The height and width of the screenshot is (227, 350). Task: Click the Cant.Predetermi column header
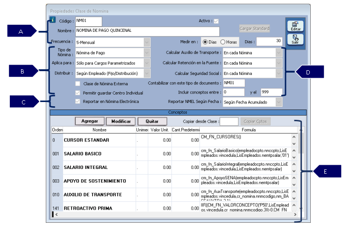pyautogui.click(x=186, y=130)
